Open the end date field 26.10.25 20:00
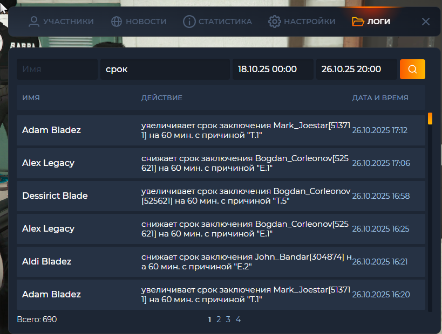 click(356, 69)
